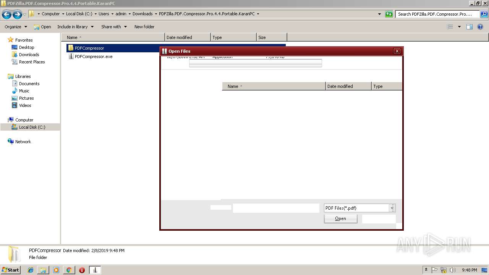This screenshot has height=275, width=489.
Task: Expand the Include in library menu
Action: click(75, 27)
